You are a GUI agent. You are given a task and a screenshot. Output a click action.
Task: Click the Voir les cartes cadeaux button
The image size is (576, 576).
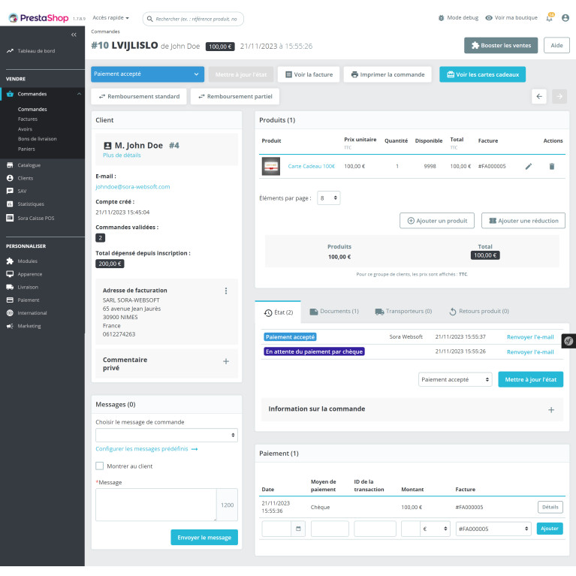482,74
